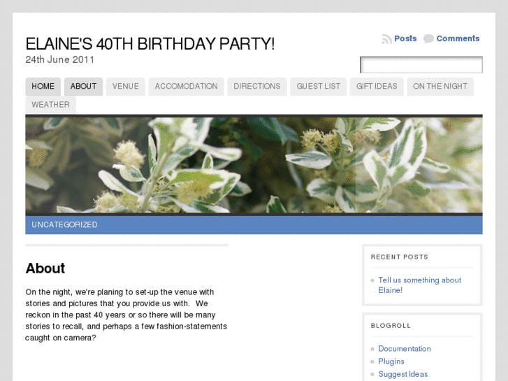This screenshot has width=508, height=381.
Task: Check the Weather tab
Action: pyautogui.click(x=51, y=105)
